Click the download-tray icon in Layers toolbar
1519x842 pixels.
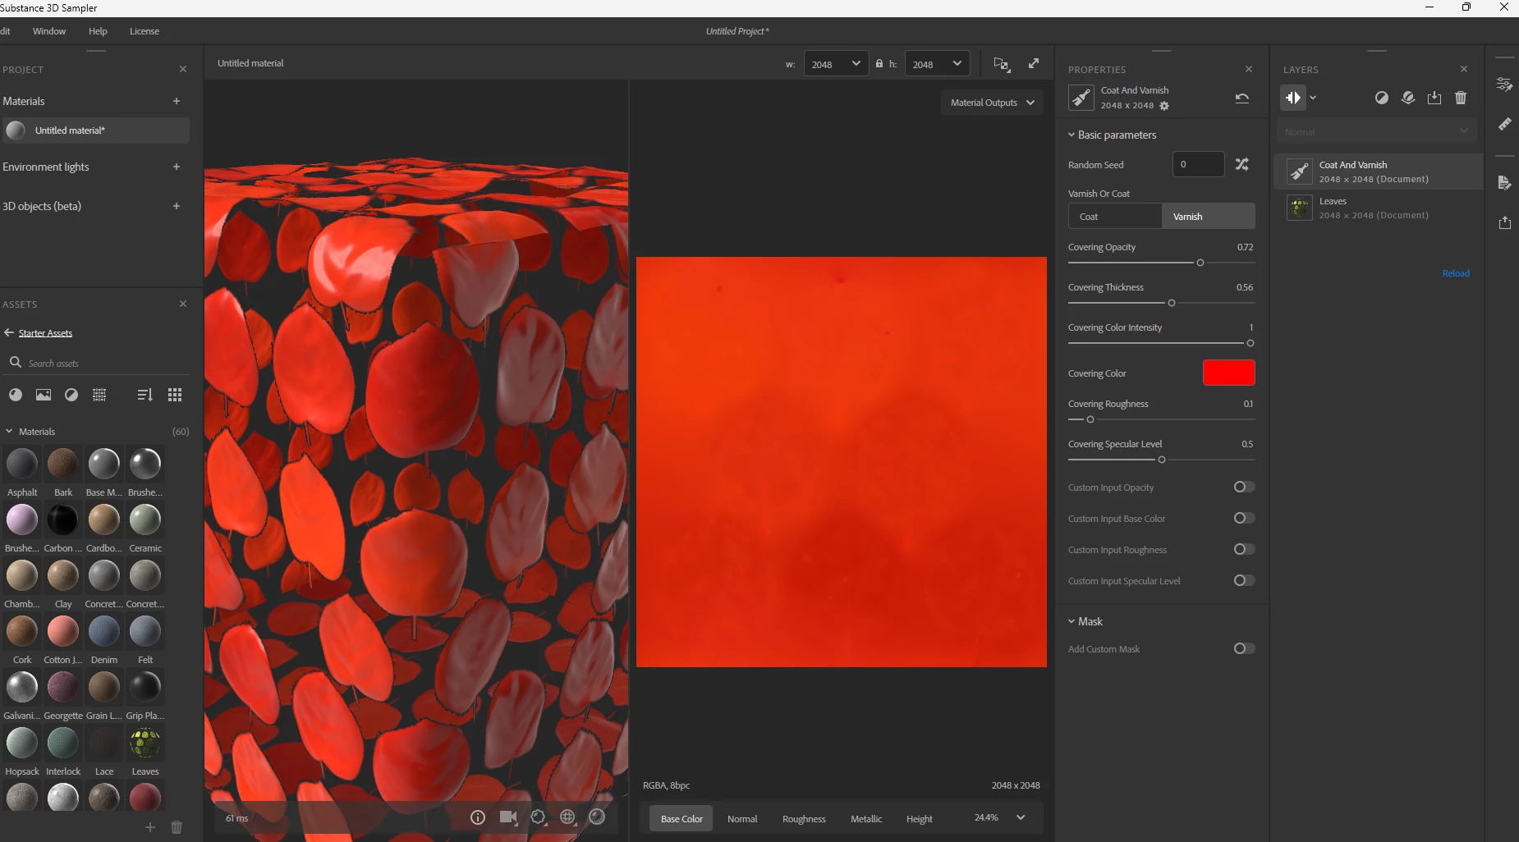coord(1434,98)
